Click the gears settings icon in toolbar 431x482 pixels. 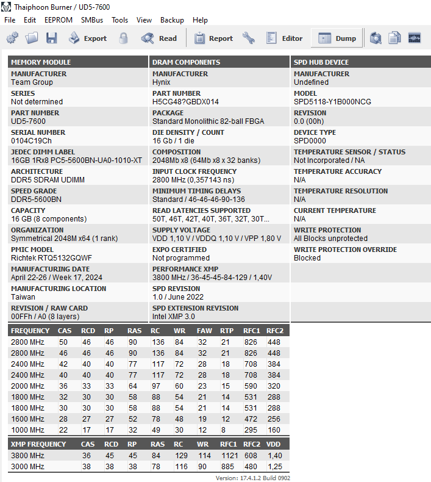[12, 38]
